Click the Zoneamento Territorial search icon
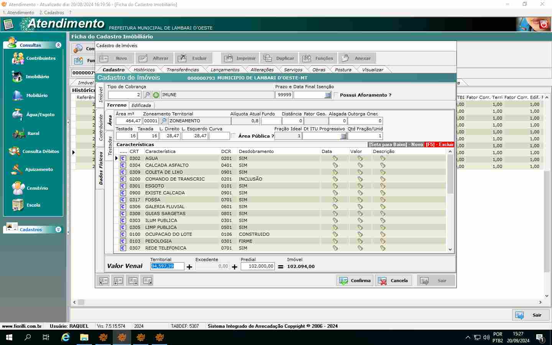 (164, 121)
